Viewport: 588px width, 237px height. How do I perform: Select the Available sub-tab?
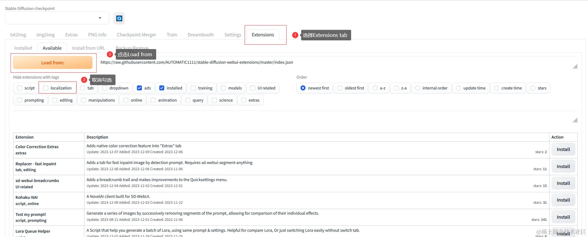tap(52, 48)
